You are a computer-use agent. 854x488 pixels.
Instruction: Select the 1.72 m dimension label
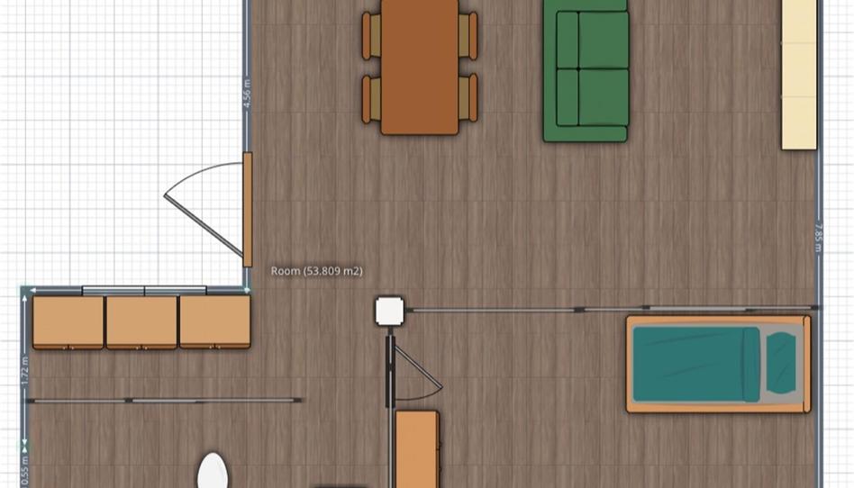pos(25,371)
